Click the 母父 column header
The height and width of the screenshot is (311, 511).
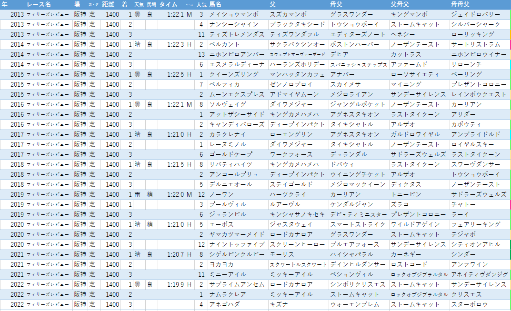336,5
